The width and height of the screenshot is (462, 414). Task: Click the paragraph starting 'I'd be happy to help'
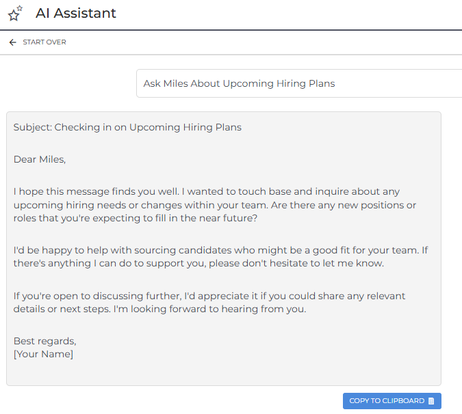(x=218, y=257)
